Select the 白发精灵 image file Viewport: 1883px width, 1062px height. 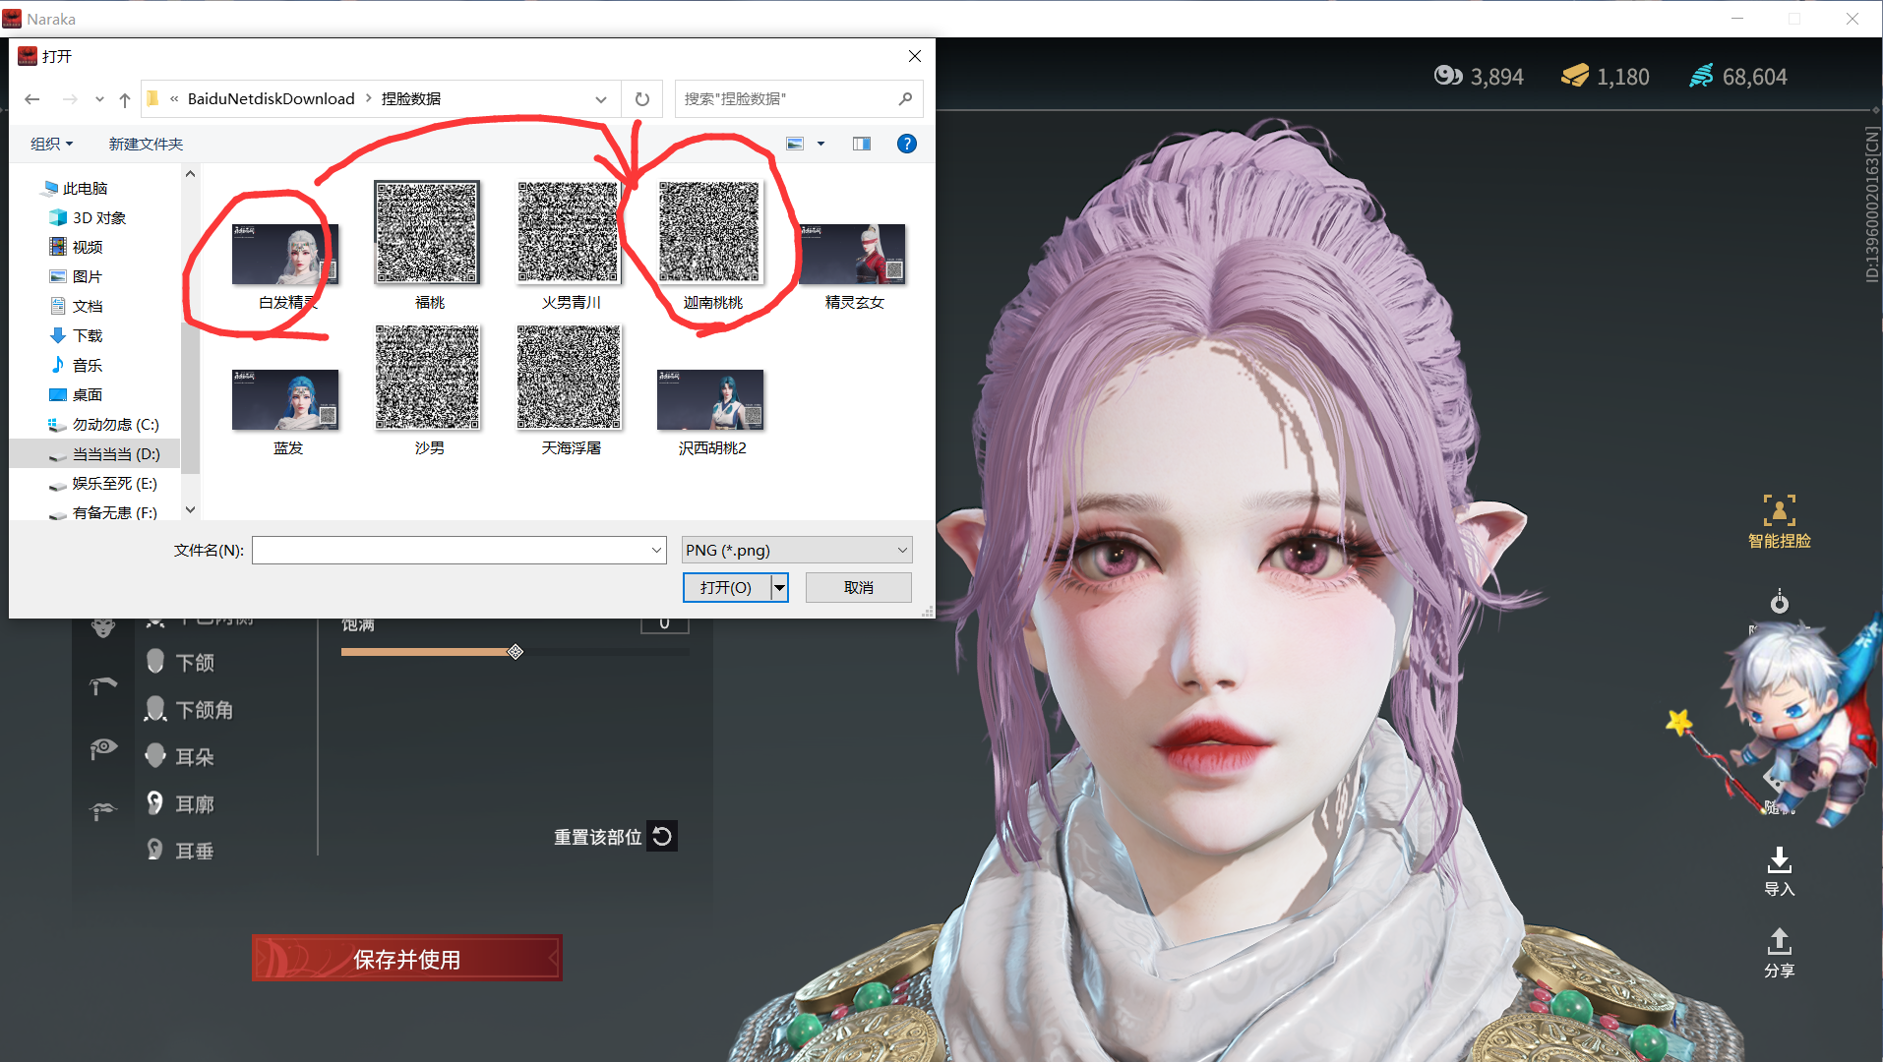point(286,265)
